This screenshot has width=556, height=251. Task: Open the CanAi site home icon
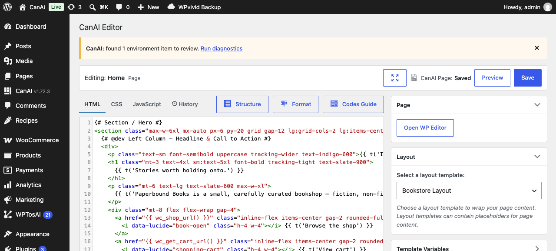[23, 7]
